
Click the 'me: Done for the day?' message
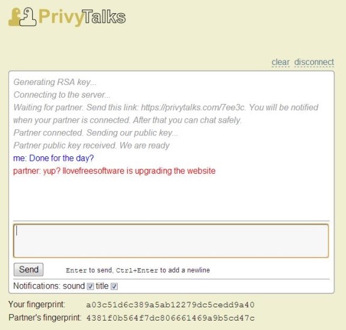(x=53, y=158)
